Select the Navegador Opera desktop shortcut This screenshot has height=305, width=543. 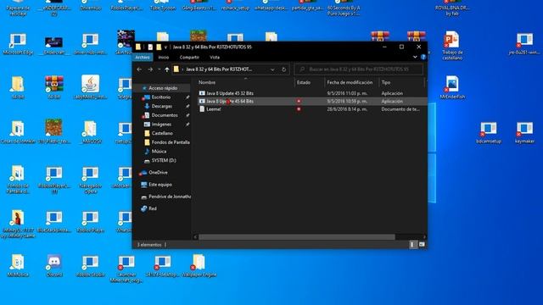click(91, 180)
